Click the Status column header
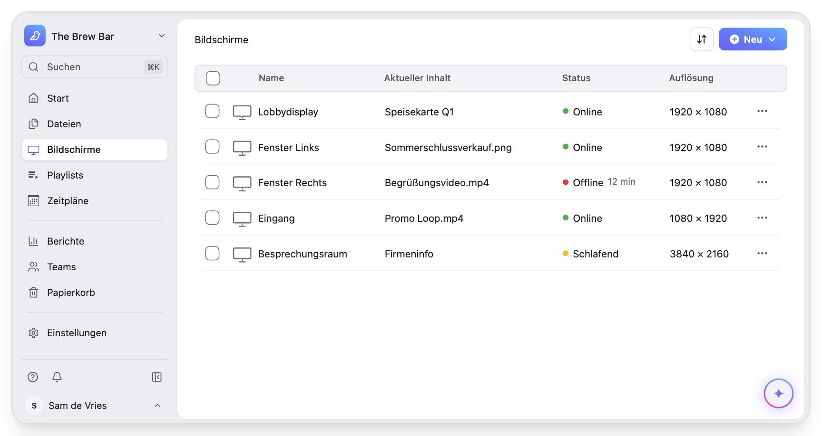Screen dimensions: 822x436 [x=576, y=78]
